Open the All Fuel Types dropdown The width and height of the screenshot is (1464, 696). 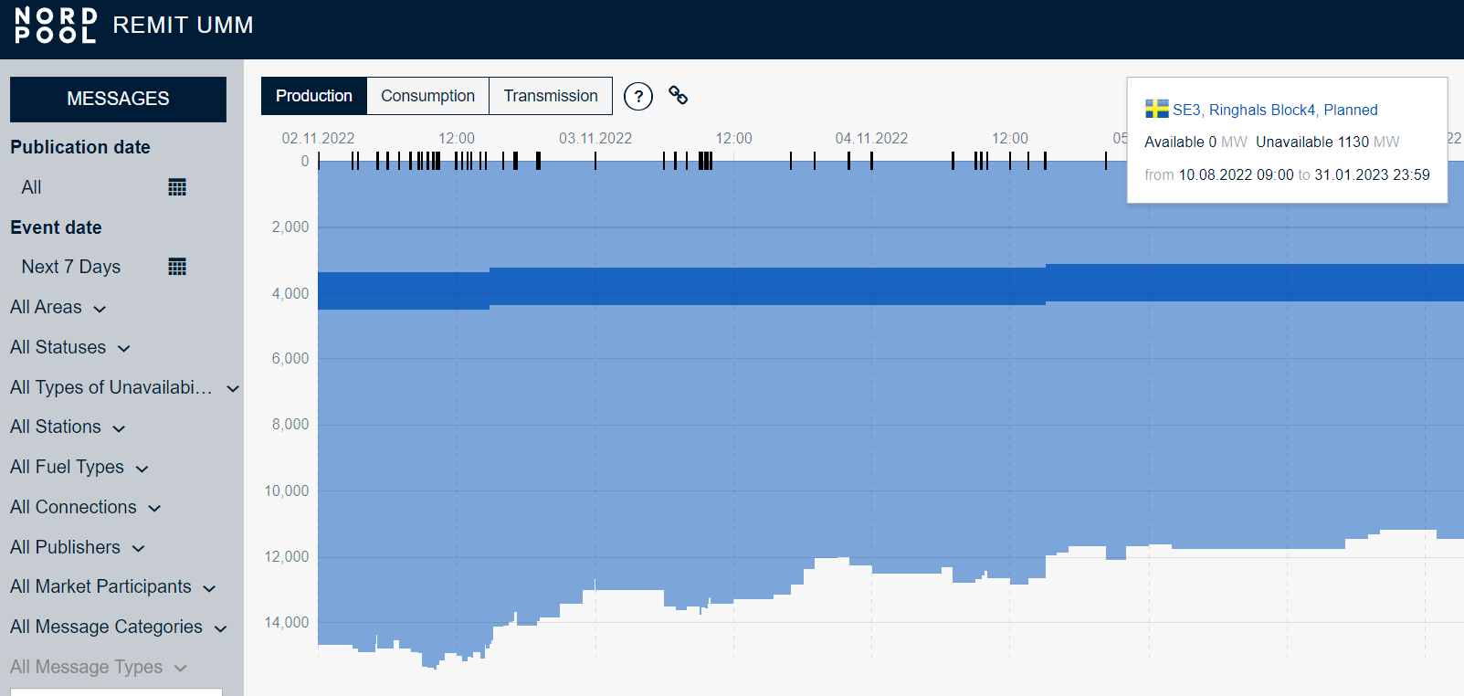pyautogui.click(x=79, y=468)
